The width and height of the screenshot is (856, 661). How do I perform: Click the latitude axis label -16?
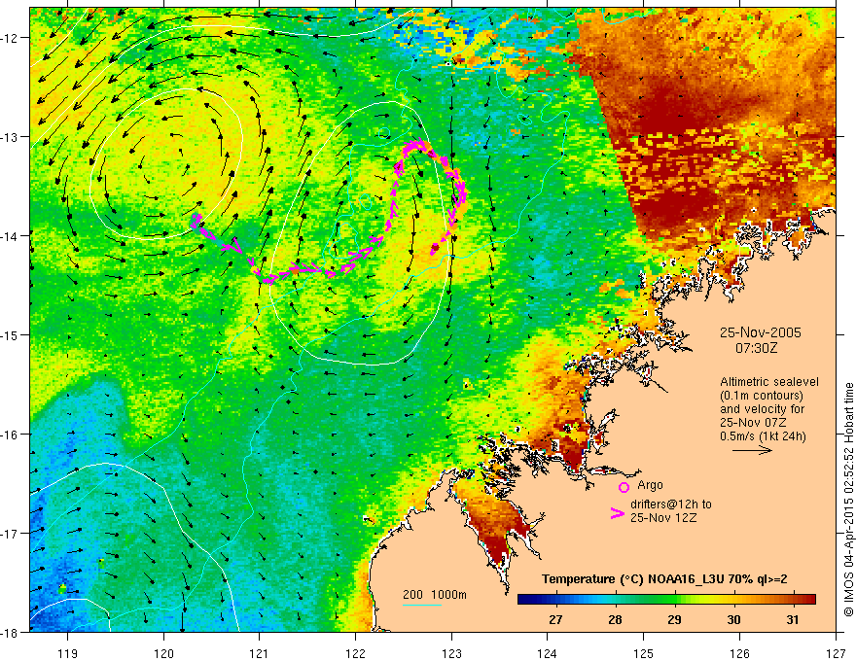(10, 435)
